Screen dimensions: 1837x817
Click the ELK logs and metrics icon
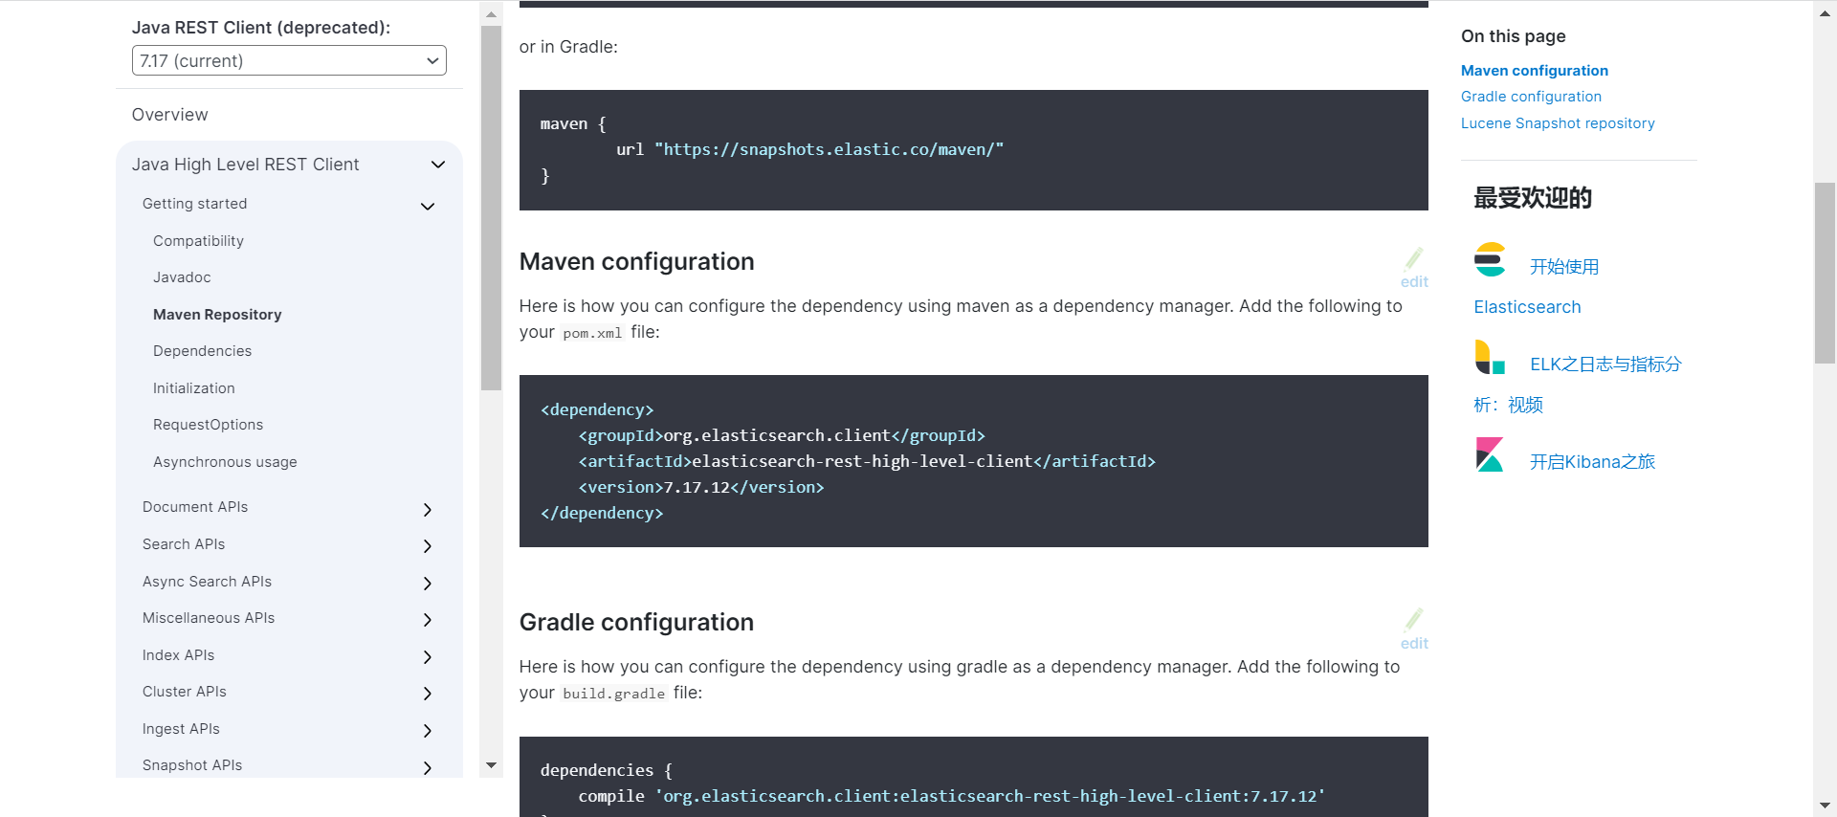pos(1490,358)
